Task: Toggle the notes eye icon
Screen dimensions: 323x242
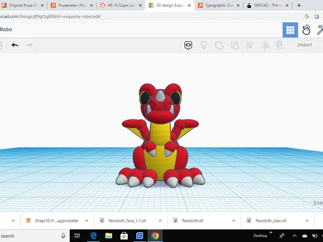Action: point(188,45)
